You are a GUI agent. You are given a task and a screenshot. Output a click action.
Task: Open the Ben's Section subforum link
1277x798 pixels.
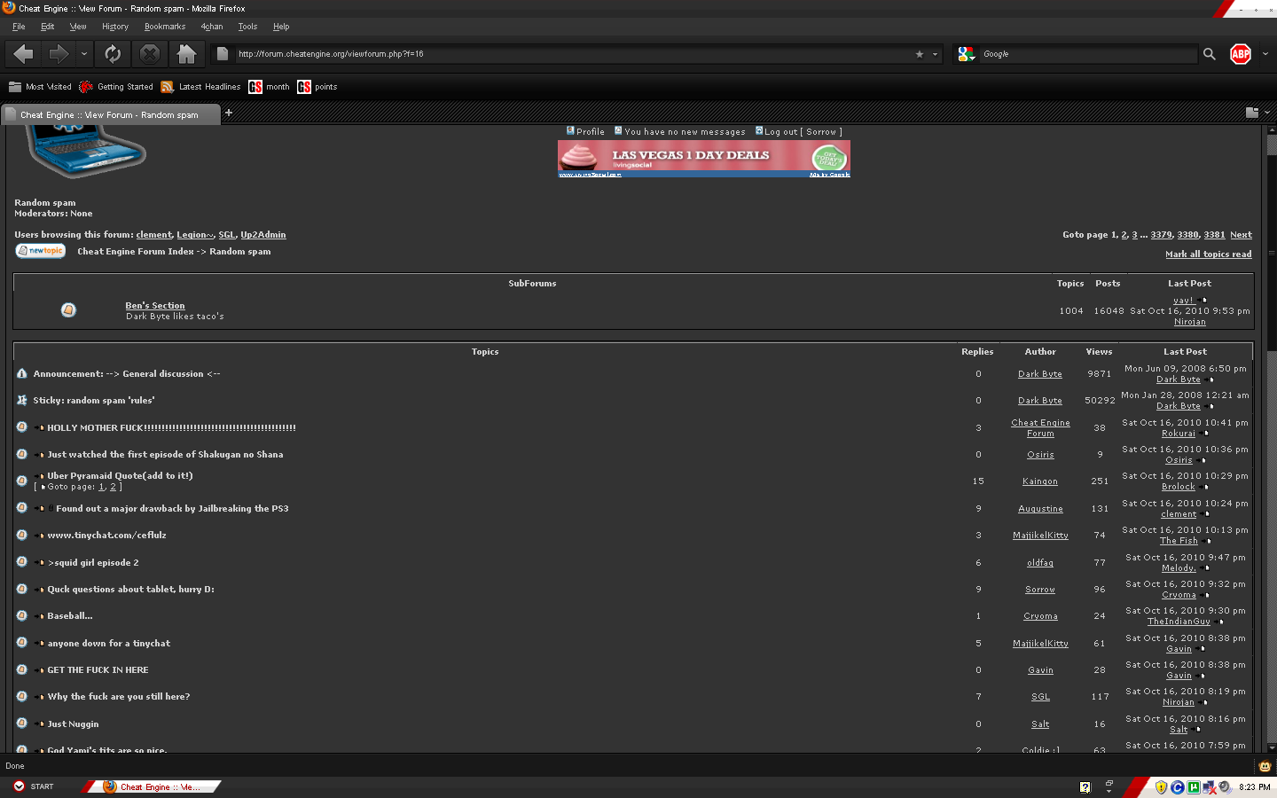coord(155,305)
